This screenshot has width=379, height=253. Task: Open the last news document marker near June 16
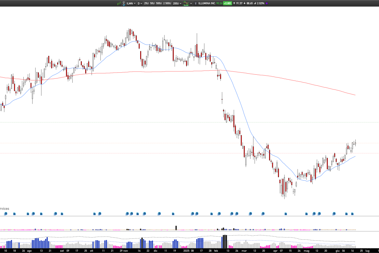tap(352, 214)
